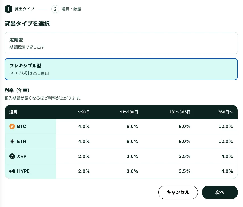Click XRP 181〜365日 rate 3.5%

(x=184, y=156)
